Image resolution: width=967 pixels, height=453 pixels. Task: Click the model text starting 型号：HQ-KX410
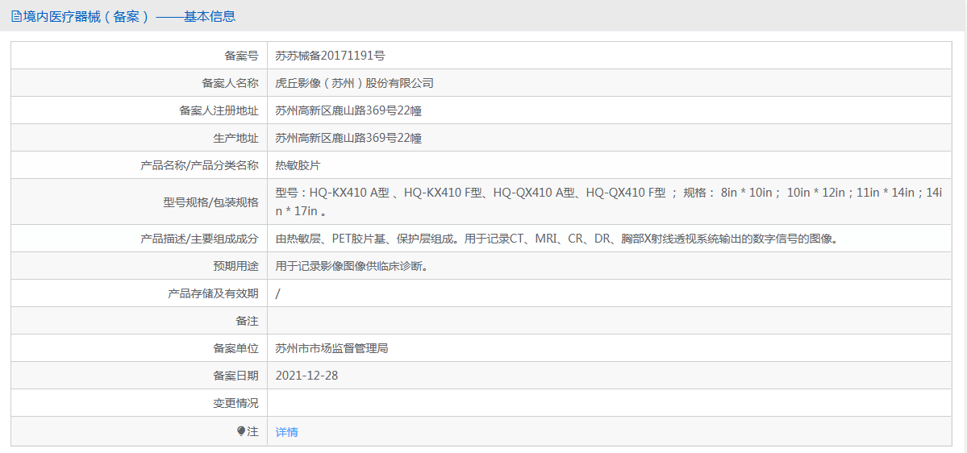609,202
